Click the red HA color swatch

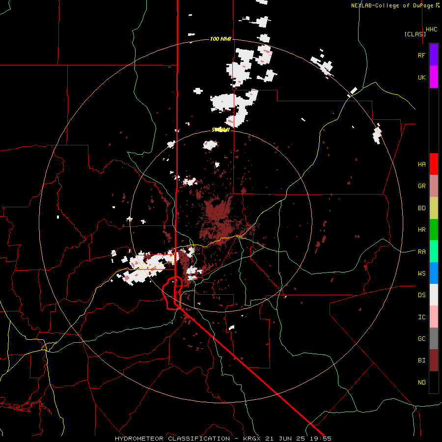pos(434,164)
